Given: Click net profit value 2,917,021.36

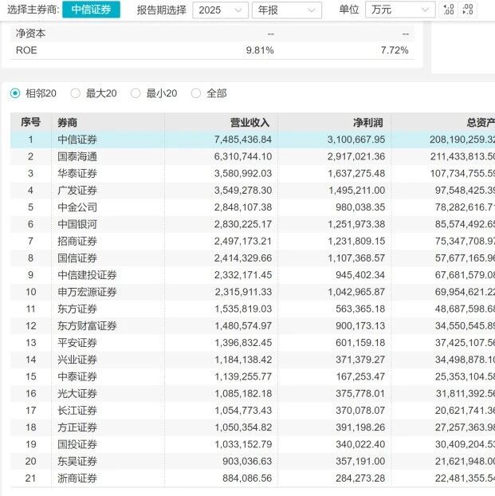Looking at the screenshot, I should click(356, 156).
